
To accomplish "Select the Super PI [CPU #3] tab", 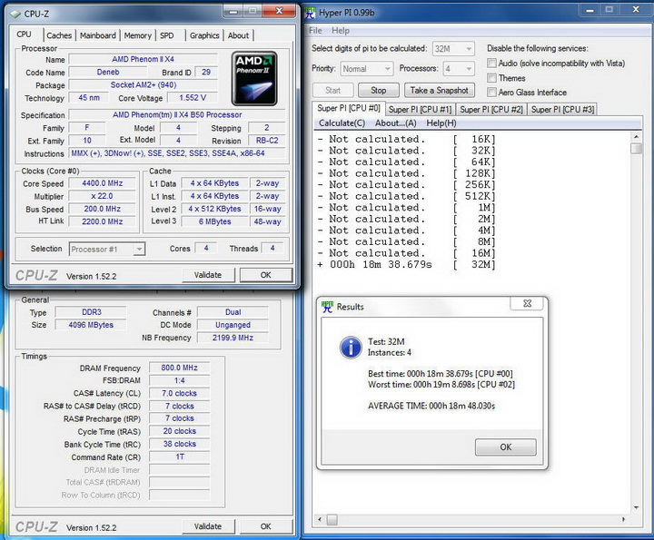I will [562, 110].
